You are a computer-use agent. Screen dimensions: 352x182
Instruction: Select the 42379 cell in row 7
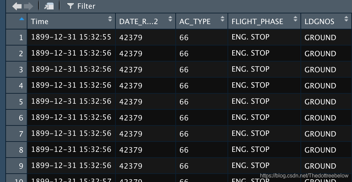coord(146,133)
